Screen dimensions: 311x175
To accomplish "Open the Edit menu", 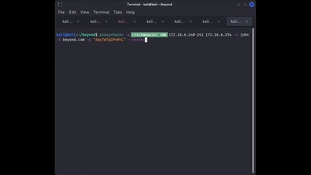I will [x=72, y=12].
